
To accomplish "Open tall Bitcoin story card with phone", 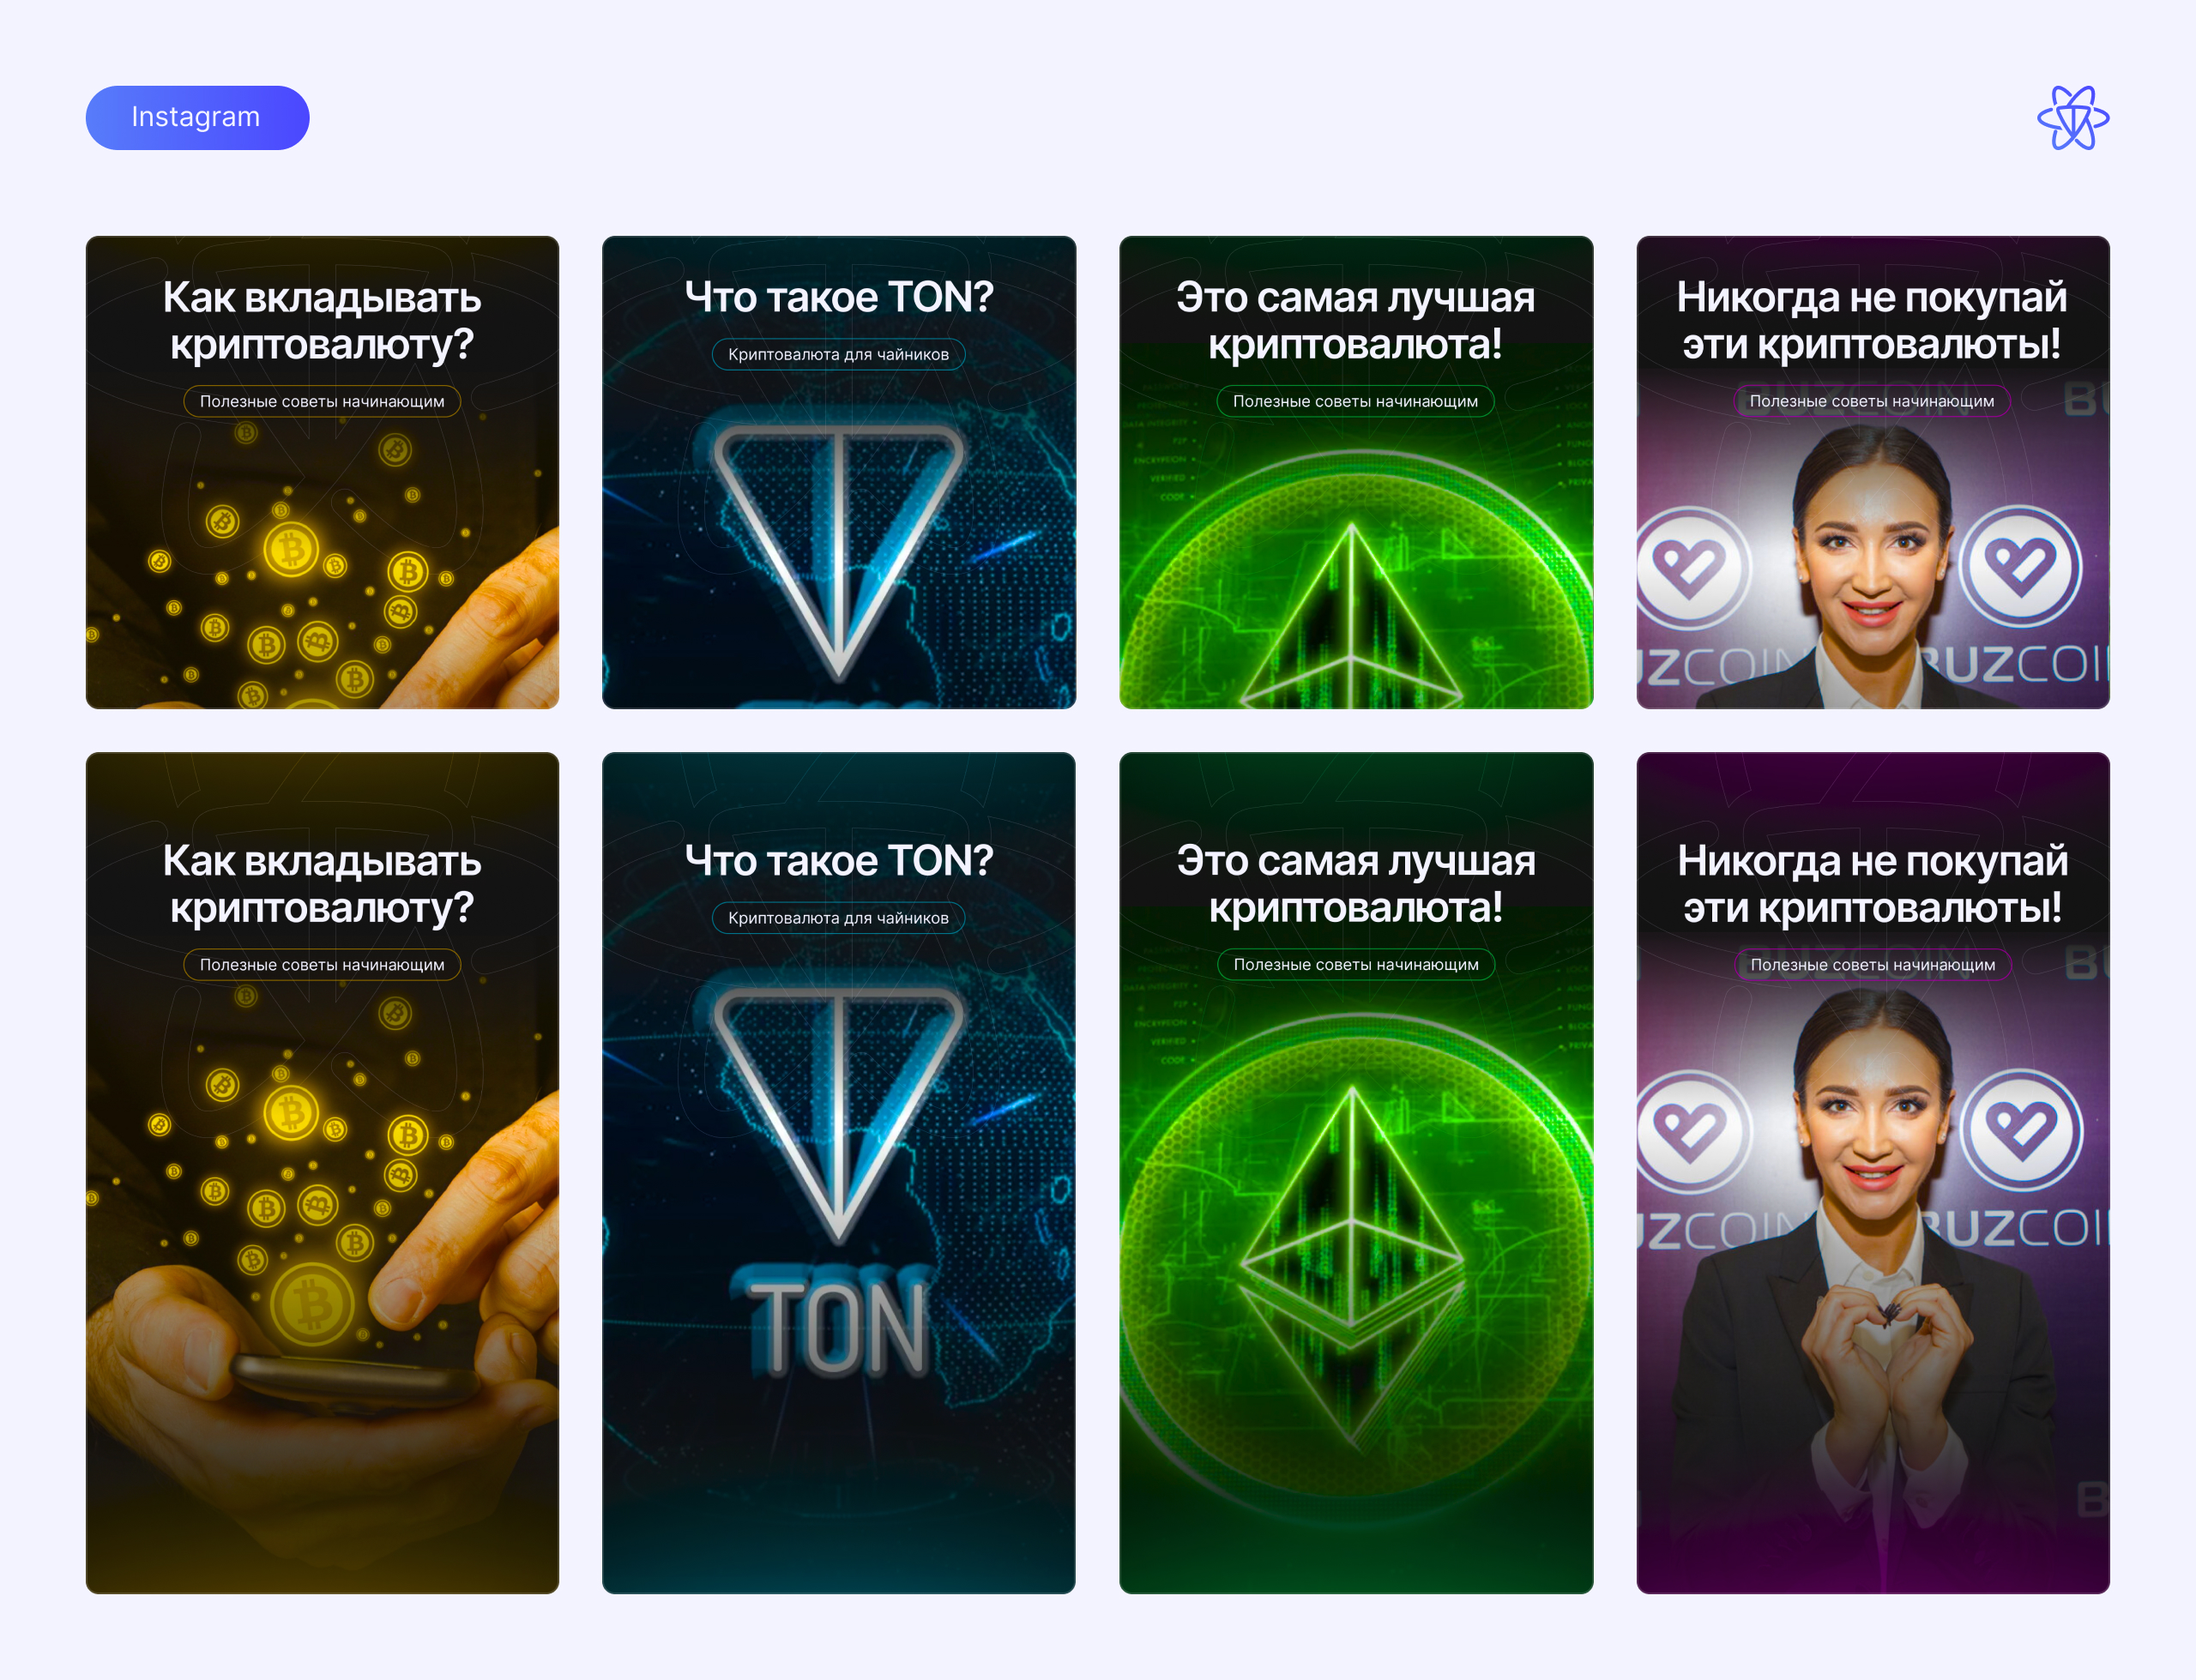I will 322,1173.
